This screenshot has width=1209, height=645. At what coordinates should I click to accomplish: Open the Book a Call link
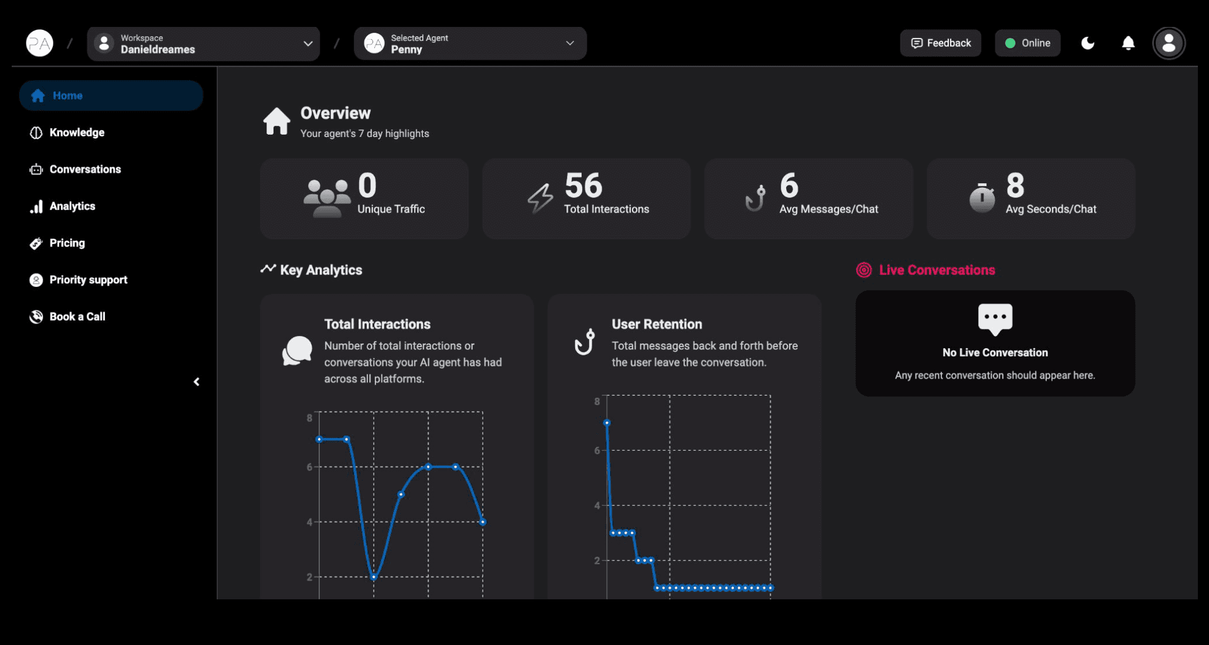pyautogui.click(x=77, y=317)
